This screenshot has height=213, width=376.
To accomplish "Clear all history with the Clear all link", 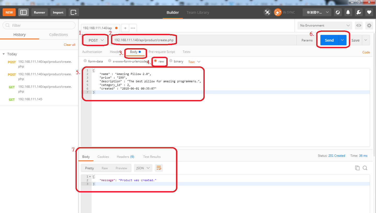I will pyautogui.click(x=69, y=45).
